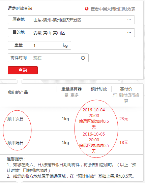
Task: Click the 温馨提示 notice heading
Action: [x=16, y=159]
